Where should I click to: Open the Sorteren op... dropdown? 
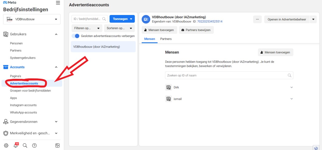point(119,28)
